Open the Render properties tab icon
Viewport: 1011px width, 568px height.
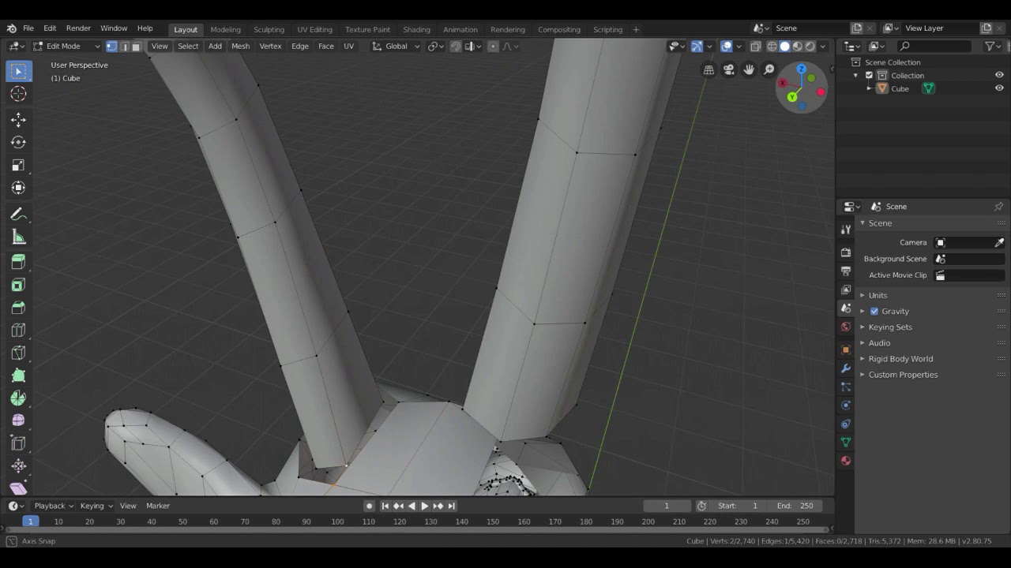pos(846,252)
